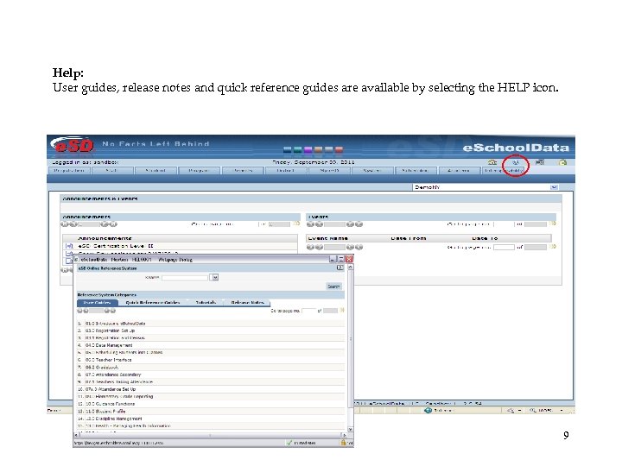This screenshot has height=466, width=622.
Task: Switch to the Quick Reference Guides tab
Action: (x=152, y=303)
